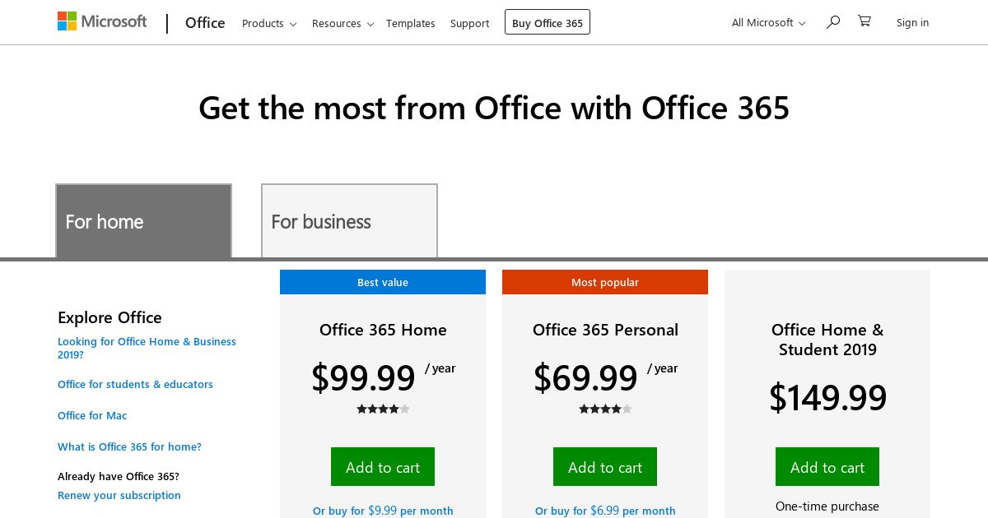
Task: Expand the Products dropdown menu
Action: 269,23
